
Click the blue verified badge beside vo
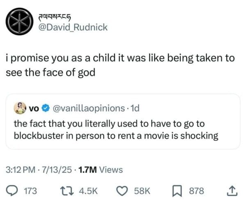47,109
